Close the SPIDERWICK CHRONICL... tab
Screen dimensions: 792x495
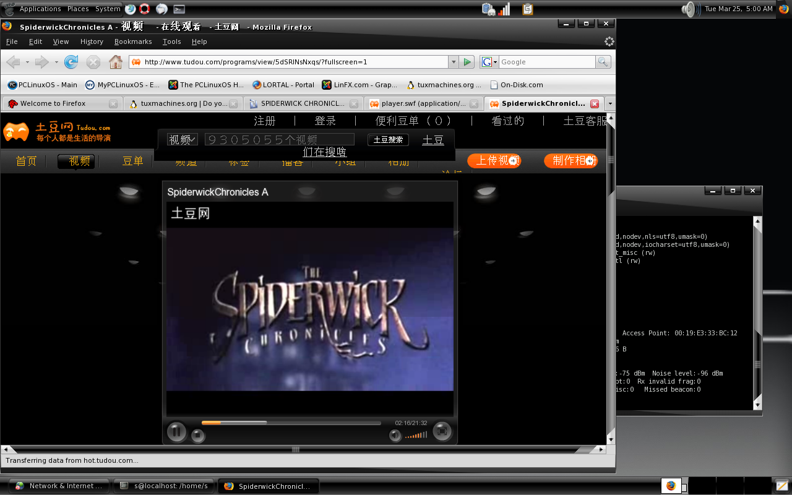354,103
